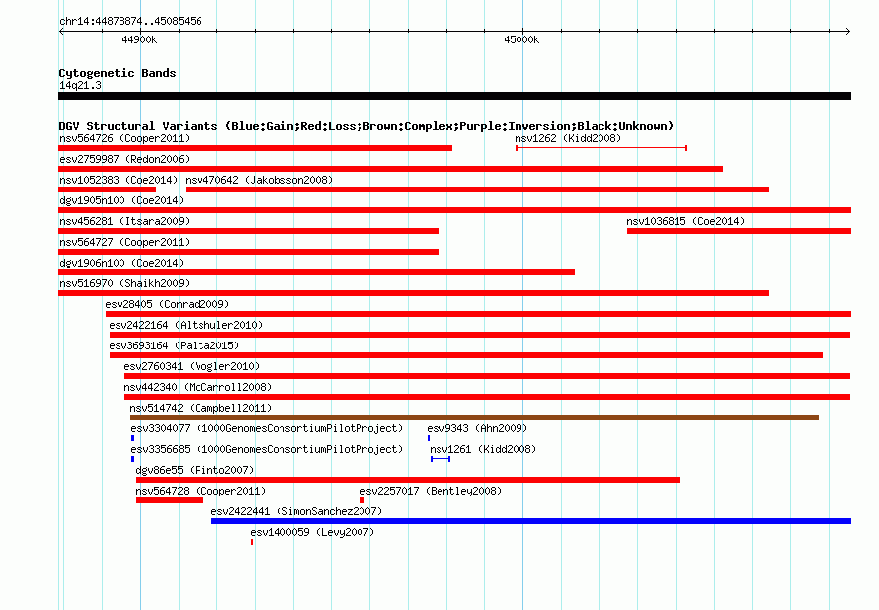Click the blue esv2422441 gain bar
Screen dimensions: 879x610
click(531, 521)
